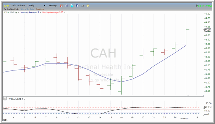Screen dimensions: 215x124
Task: Click the alarm clock alert icon
Action: (61, 6)
